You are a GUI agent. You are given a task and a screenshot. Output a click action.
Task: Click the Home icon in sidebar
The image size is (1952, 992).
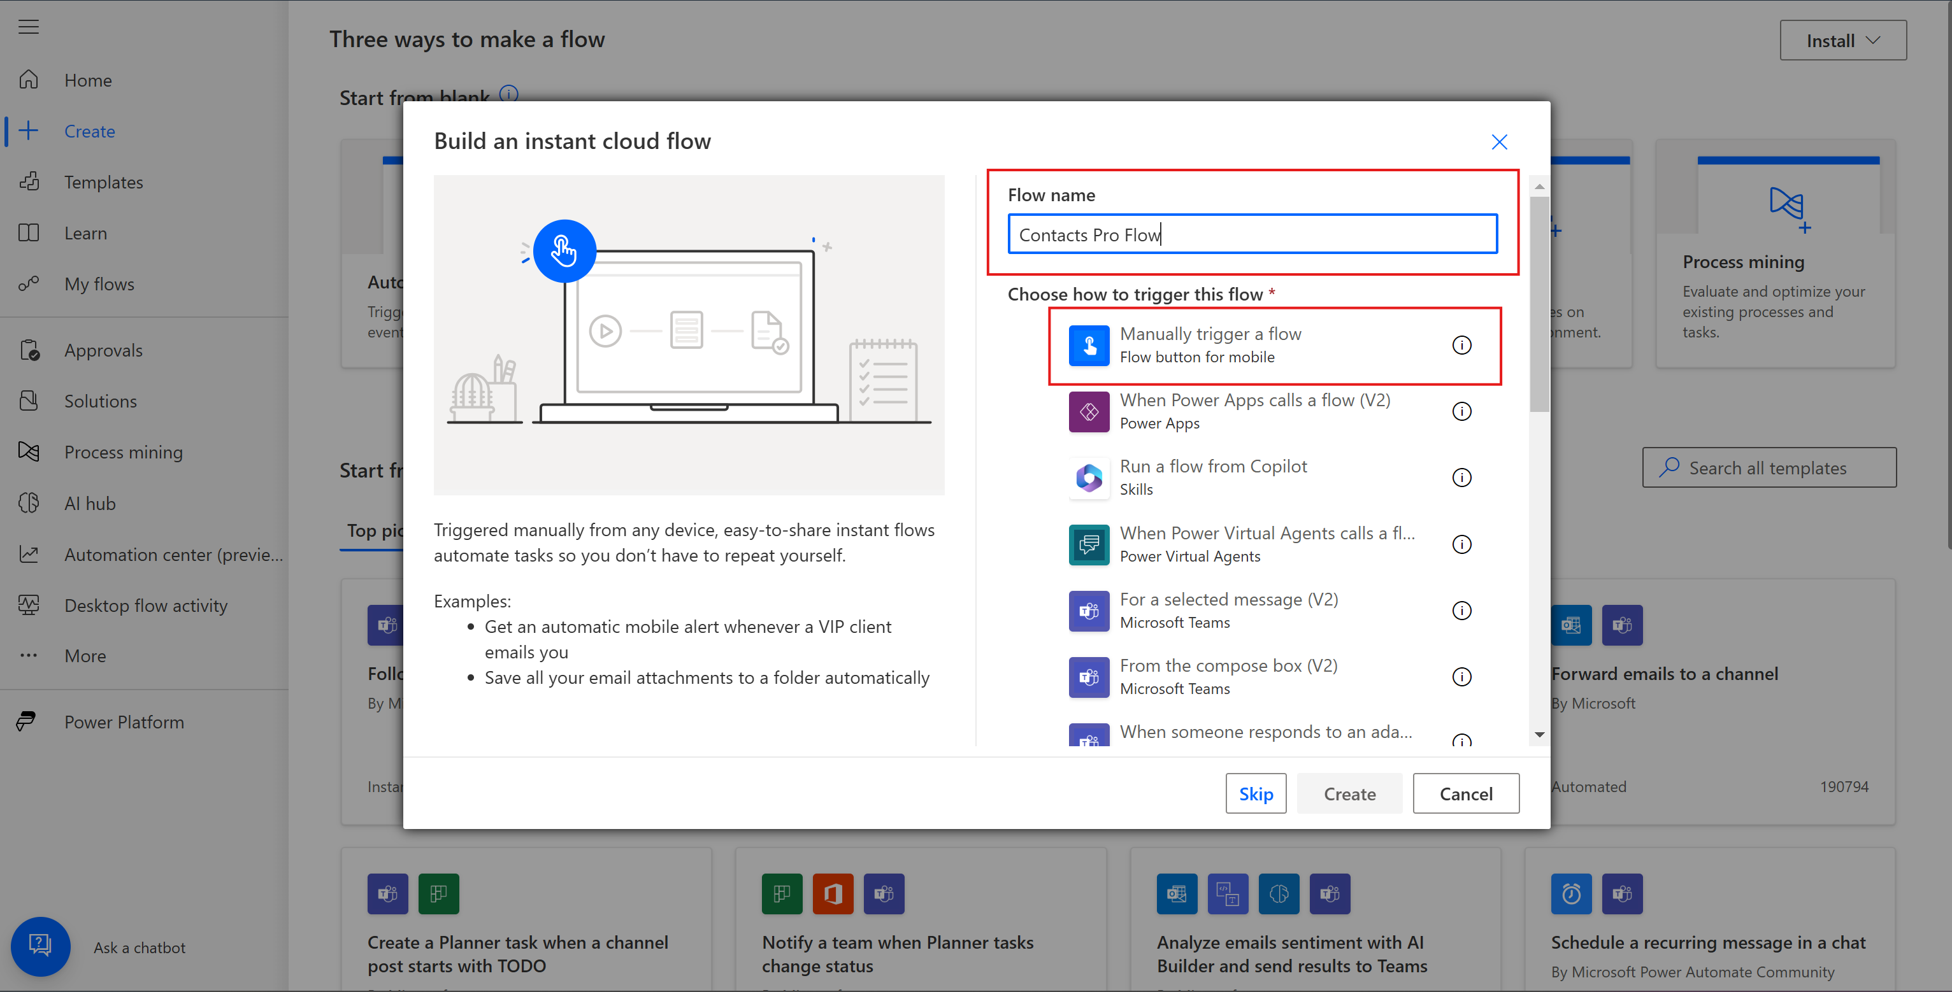pyautogui.click(x=29, y=80)
